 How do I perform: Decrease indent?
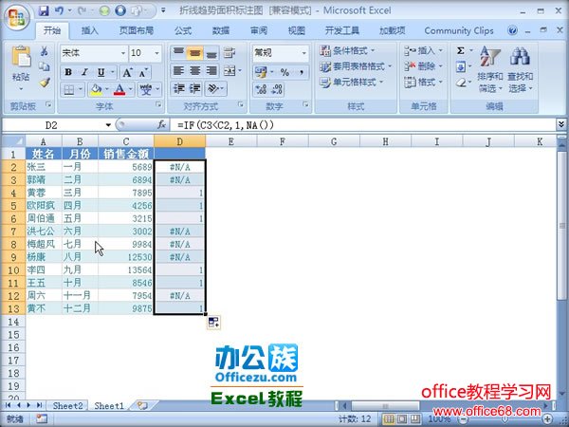coord(178,88)
